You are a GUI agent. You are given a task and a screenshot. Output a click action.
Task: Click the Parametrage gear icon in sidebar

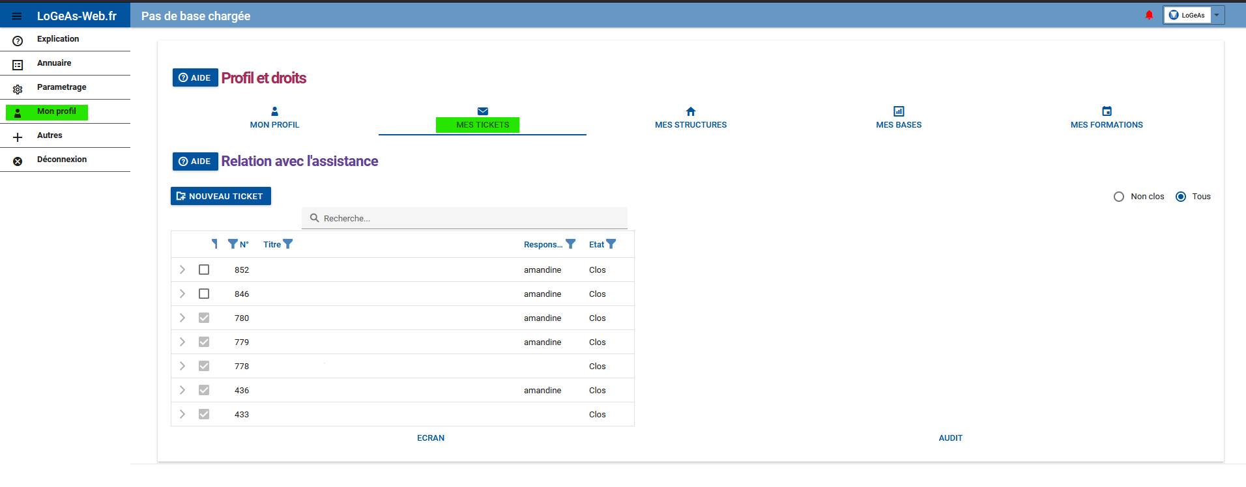coord(18,89)
